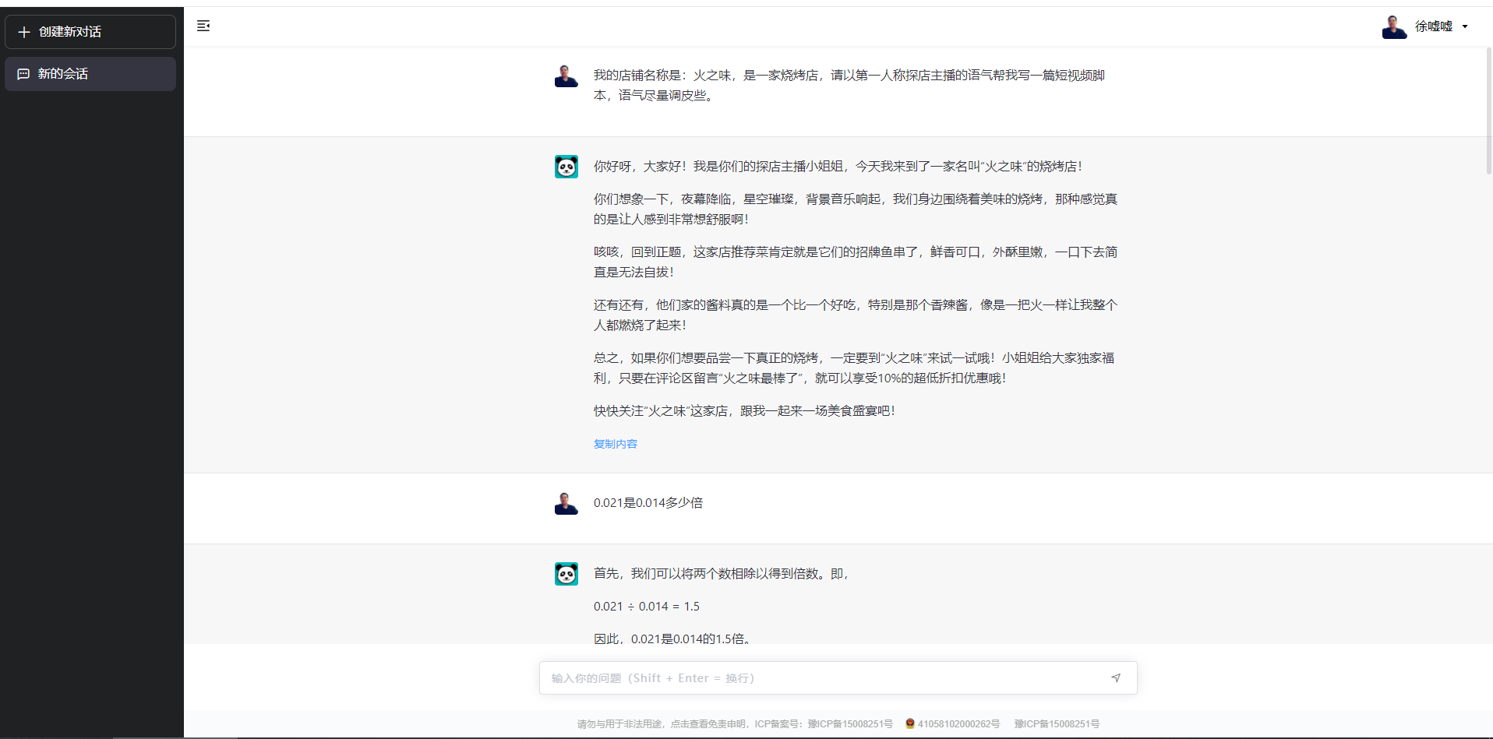Click the 创建新对话 button
The image size is (1493, 739).
90,32
